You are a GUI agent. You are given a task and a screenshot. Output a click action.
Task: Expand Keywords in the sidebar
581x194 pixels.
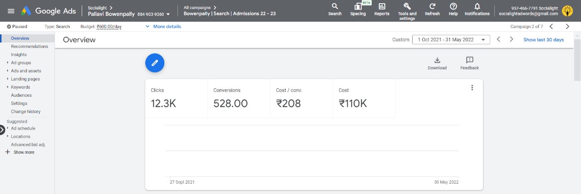(x=8, y=87)
